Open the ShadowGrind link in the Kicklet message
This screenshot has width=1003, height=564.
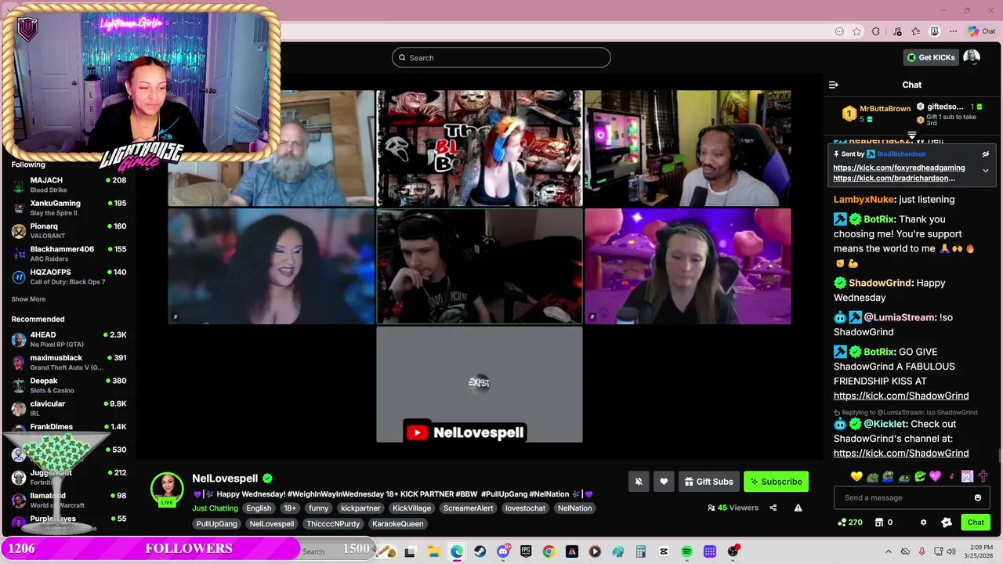coord(901,453)
